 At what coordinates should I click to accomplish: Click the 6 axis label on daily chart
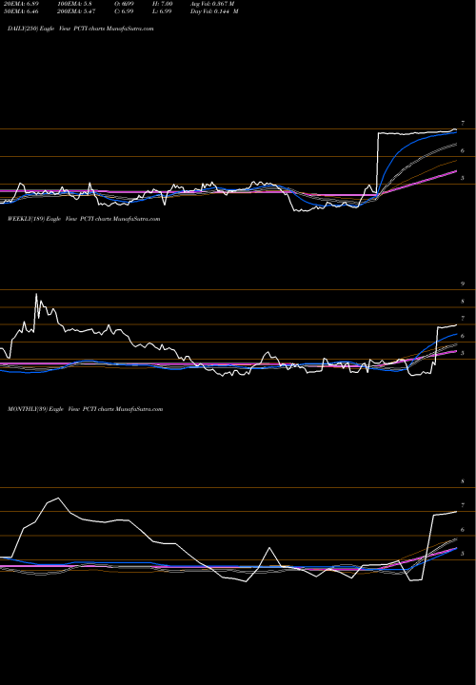point(463,150)
